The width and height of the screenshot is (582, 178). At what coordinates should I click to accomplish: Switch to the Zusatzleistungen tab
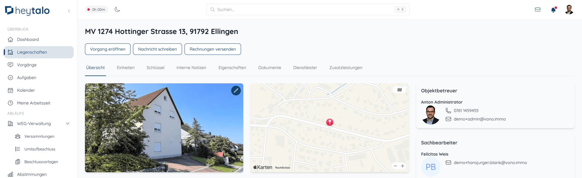[x=346, y=68]
